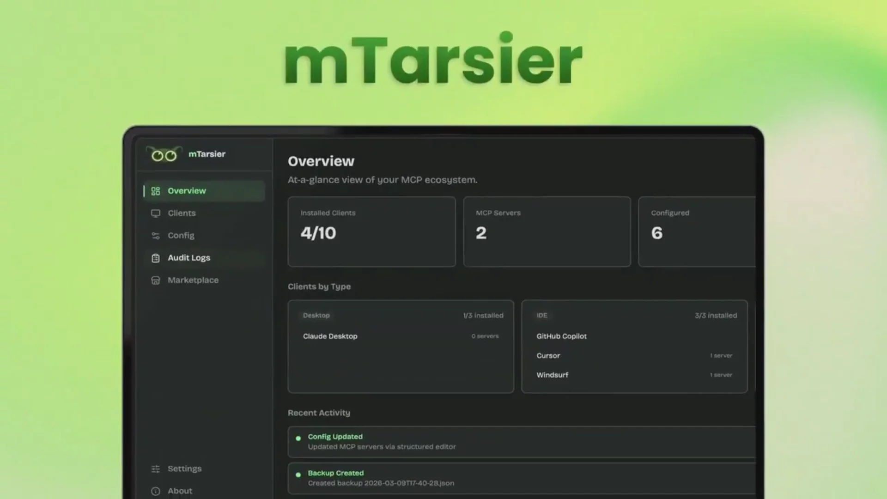Click the 'Clients by Type' heading
Image resolution: width=887 pixels, height=499 pixels.
point(319,286)
